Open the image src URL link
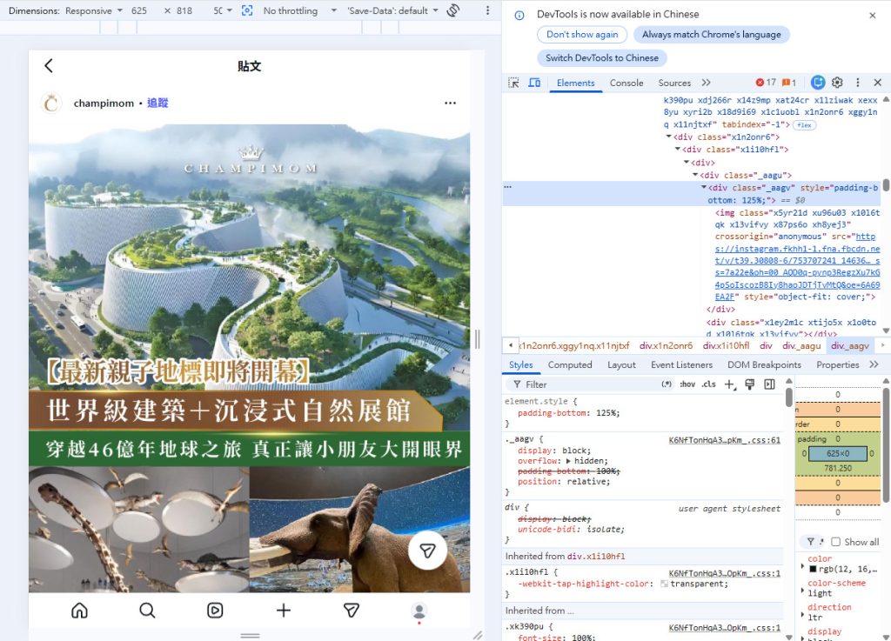This screenshot has width=891, height=641. pyautogui.click(x=797, y=267)
